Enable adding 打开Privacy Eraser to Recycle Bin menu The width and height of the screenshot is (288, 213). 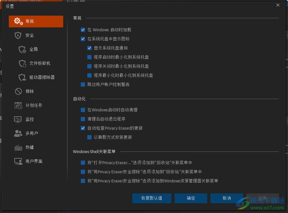[x=83, y=163]
